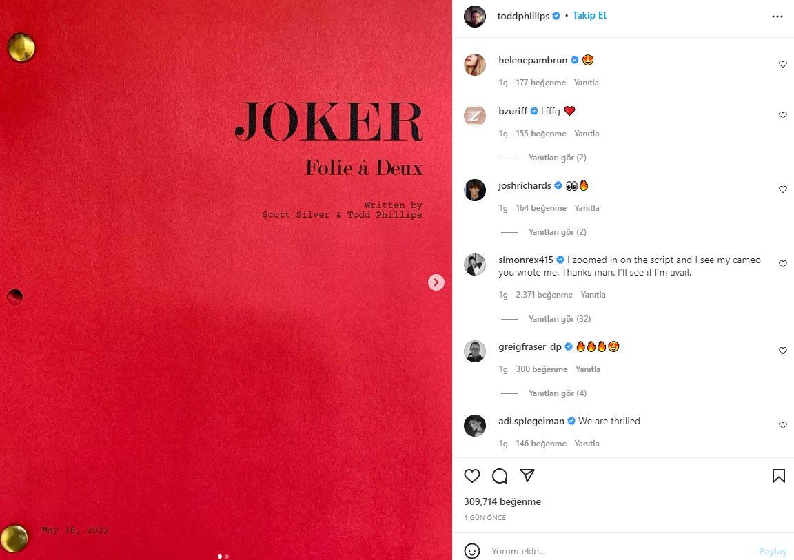Like adi.spiegelman's comment
Screen dimensions: 794x560
click(783, 425)
